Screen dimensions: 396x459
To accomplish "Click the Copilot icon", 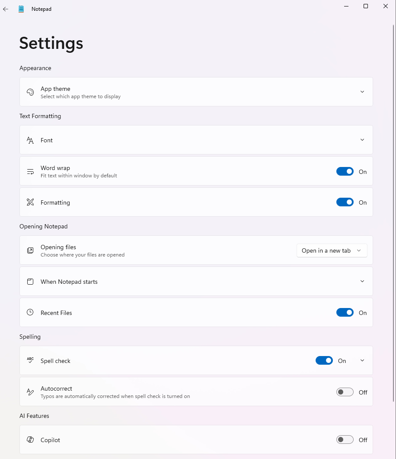I will pyautogui.click(x=30, y=440).
